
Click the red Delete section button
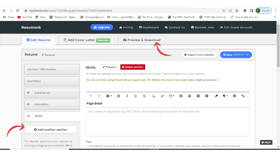132,67
